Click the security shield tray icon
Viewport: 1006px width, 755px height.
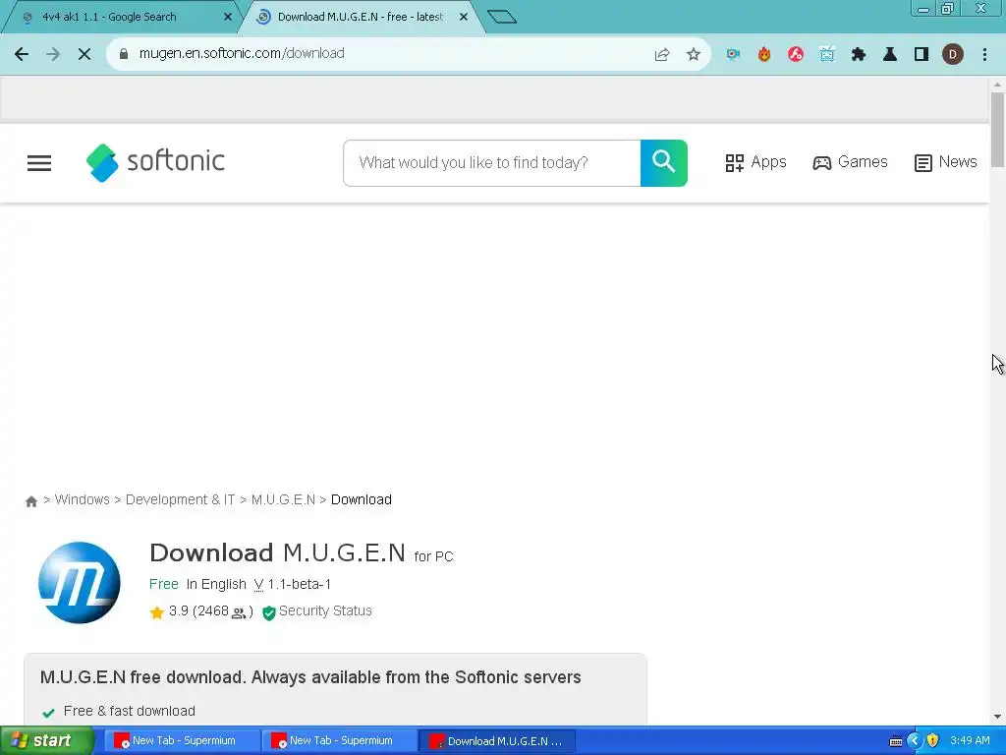coord(932,741)
